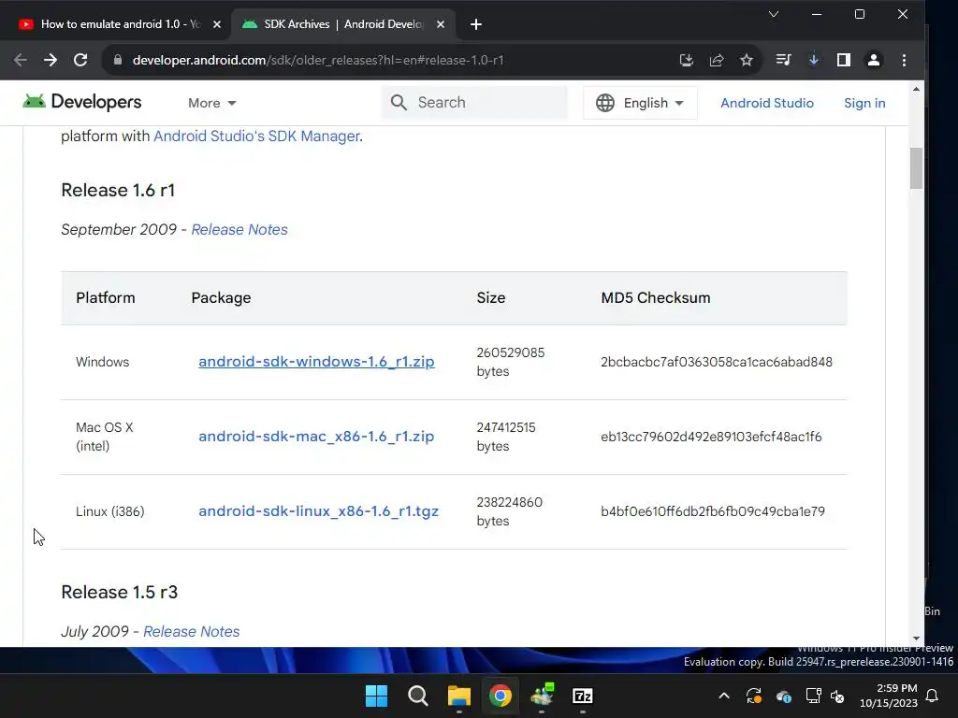958x718 pixels.
Task: Close the SDK Archives tab
Action: click(441, 24)
